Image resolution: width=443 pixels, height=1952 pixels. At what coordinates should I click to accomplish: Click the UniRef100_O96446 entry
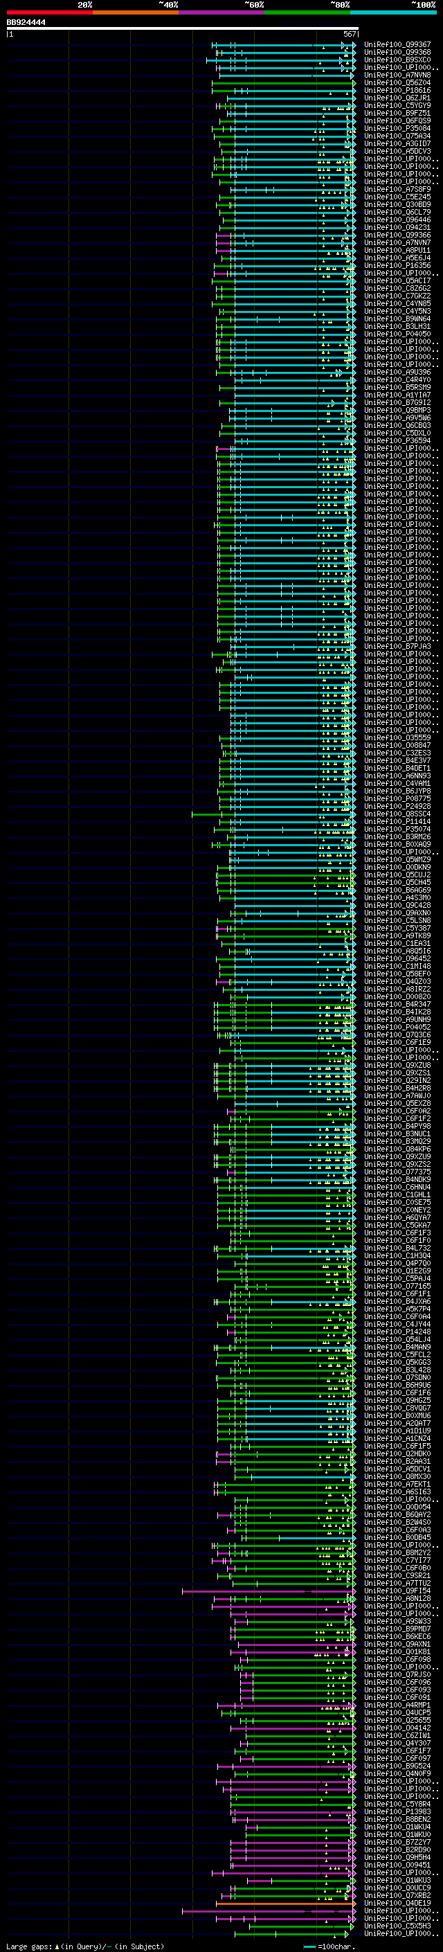coord(397,220)
